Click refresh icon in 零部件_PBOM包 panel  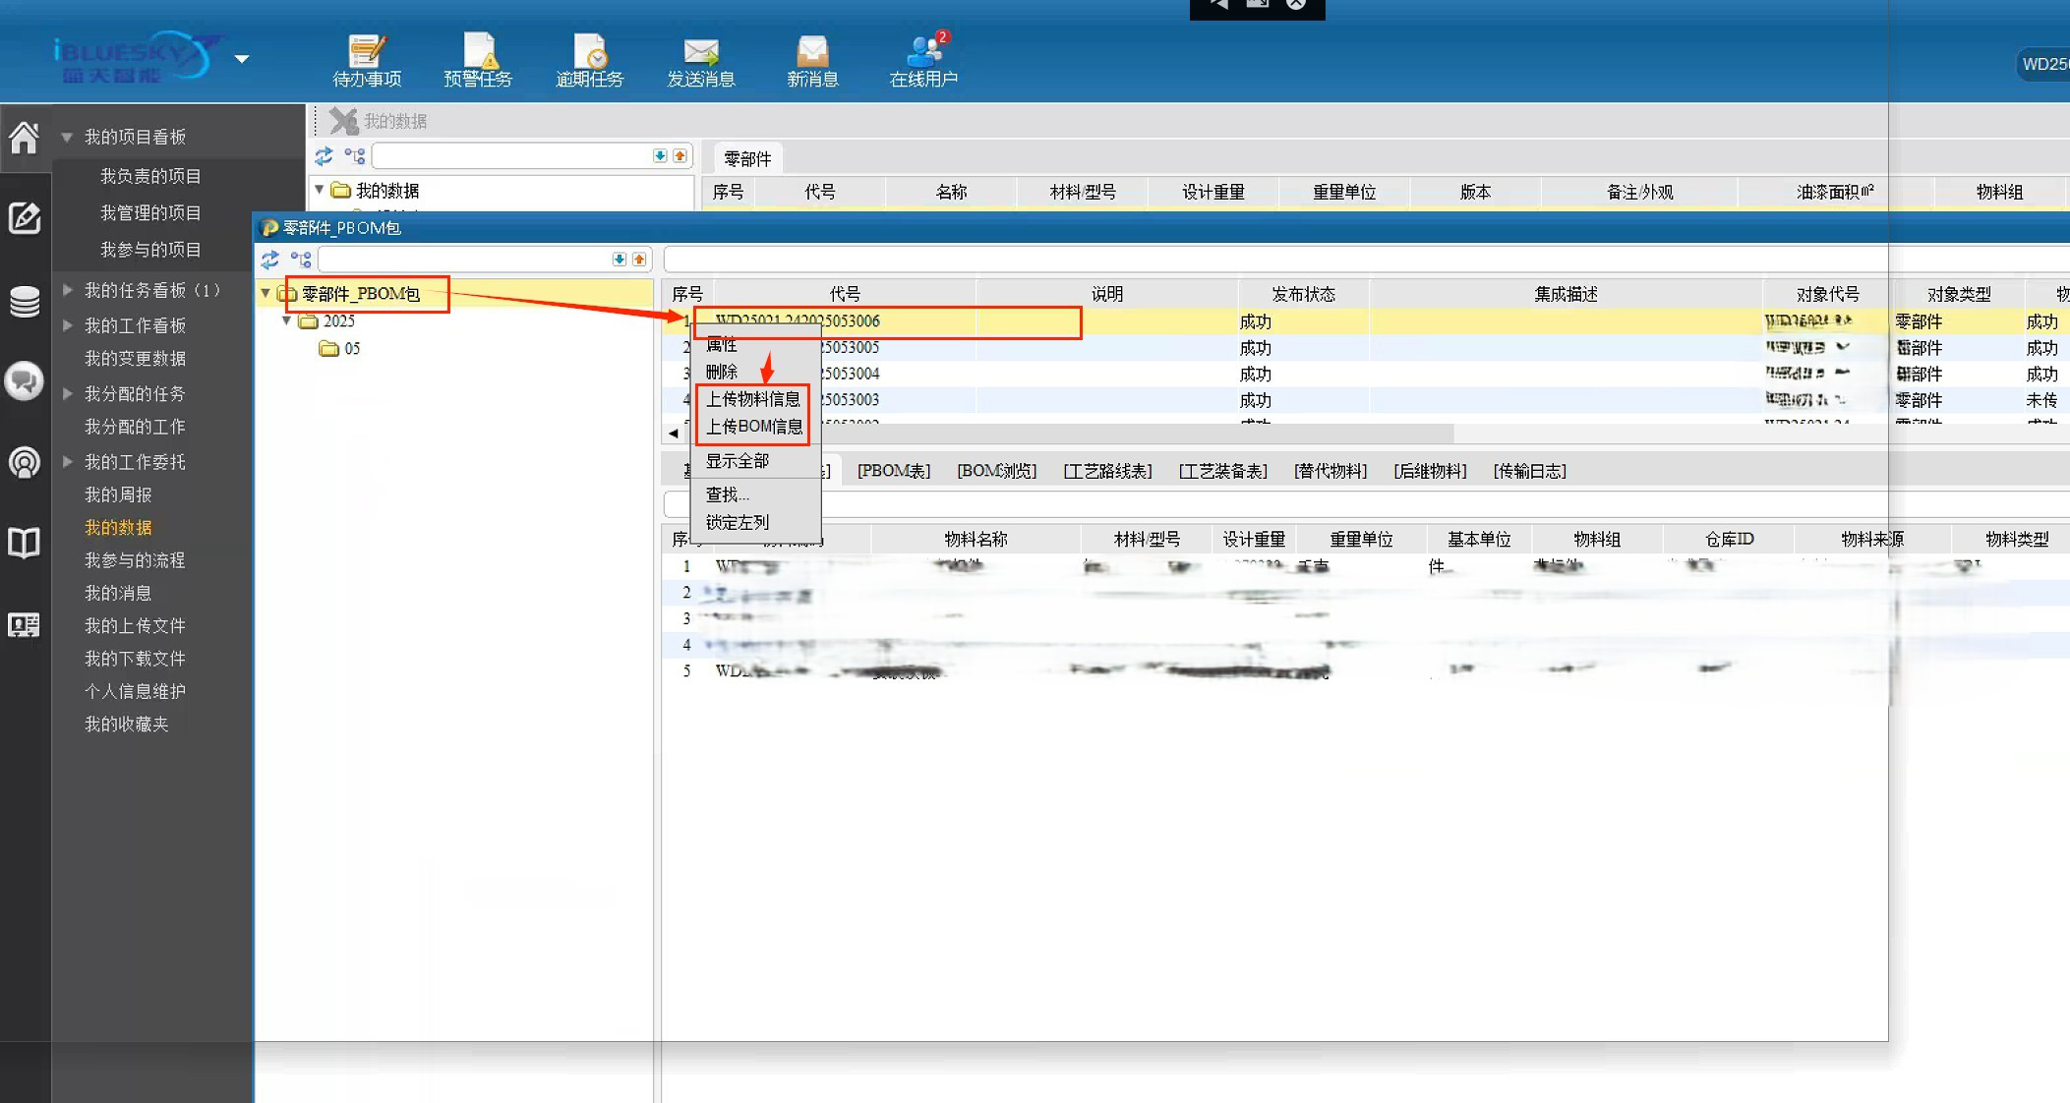pyautogui.click(x=270, y=260)
